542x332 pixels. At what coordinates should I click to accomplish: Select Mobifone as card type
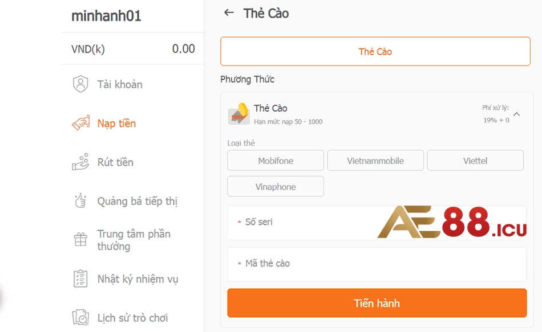pos(276,160)
